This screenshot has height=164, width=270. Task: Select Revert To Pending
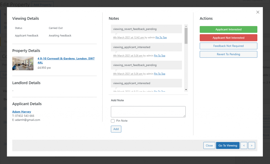click(x=228, y=54)
